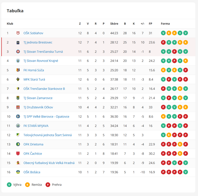
Task: Click the FK STARÁ MYJAVA crest
Action: pyautogui.click(x=18, y=126)
